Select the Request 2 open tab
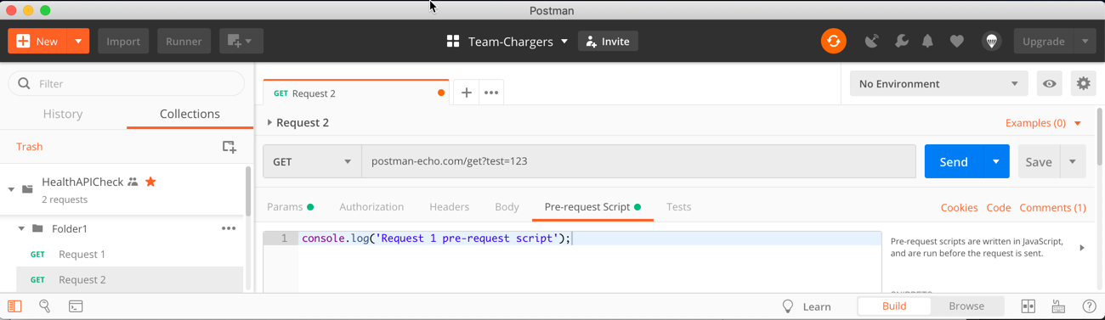 tap(355, 93)
